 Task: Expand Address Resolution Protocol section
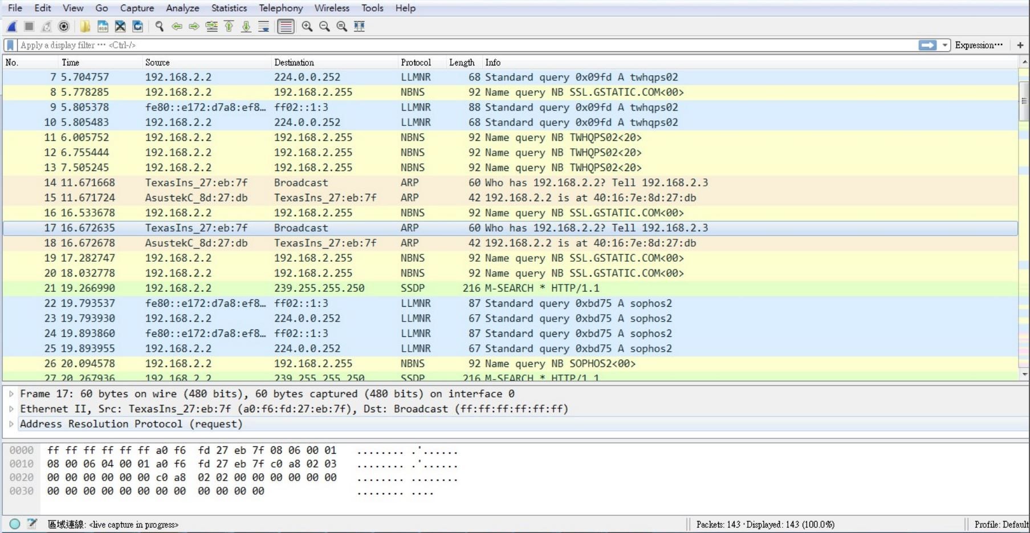tap(11, 424)
